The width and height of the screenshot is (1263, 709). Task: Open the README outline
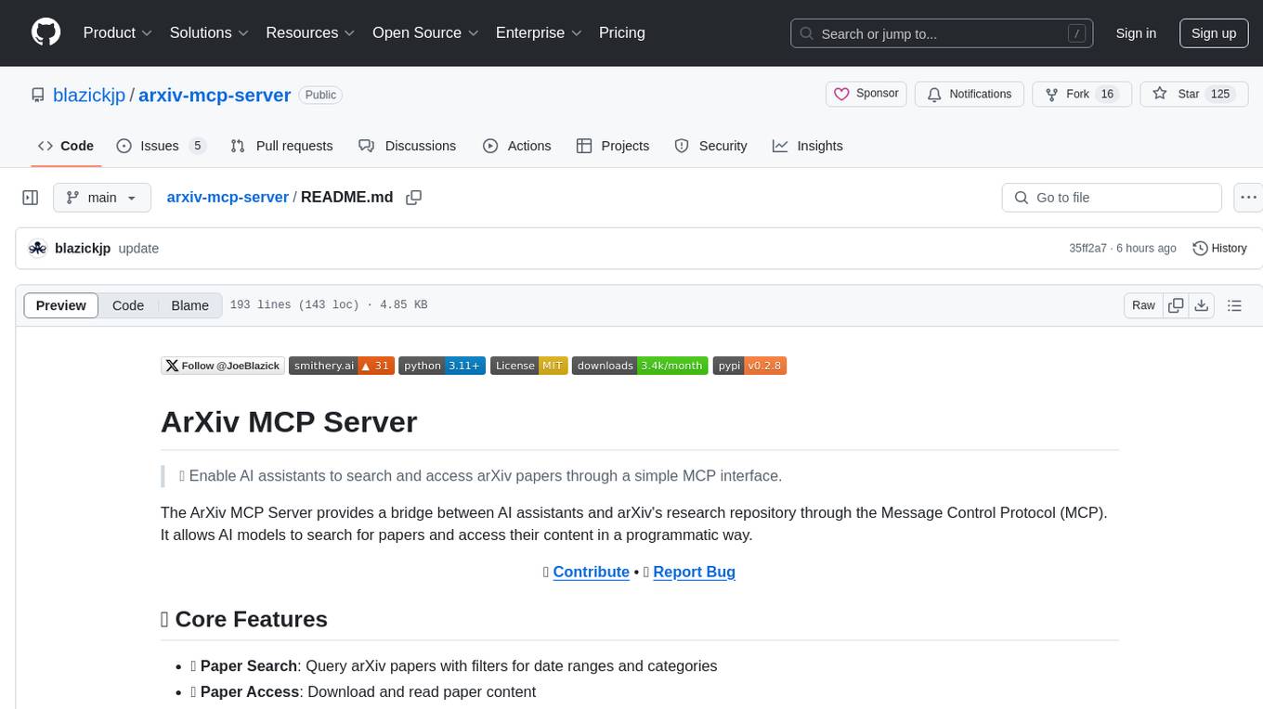tap(1234, 305)
